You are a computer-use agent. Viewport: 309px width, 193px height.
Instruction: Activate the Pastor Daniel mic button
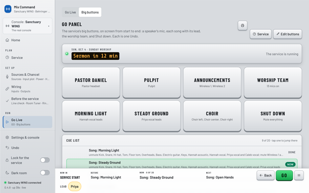91,83
